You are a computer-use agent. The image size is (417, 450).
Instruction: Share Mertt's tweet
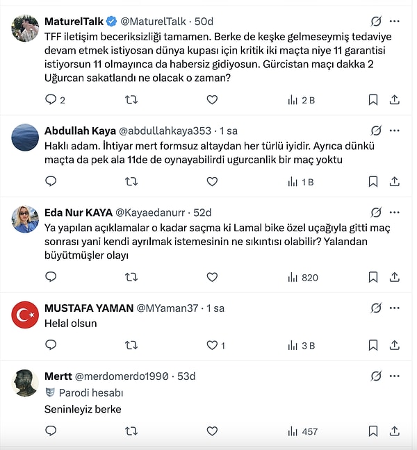[x=394, y=431]
